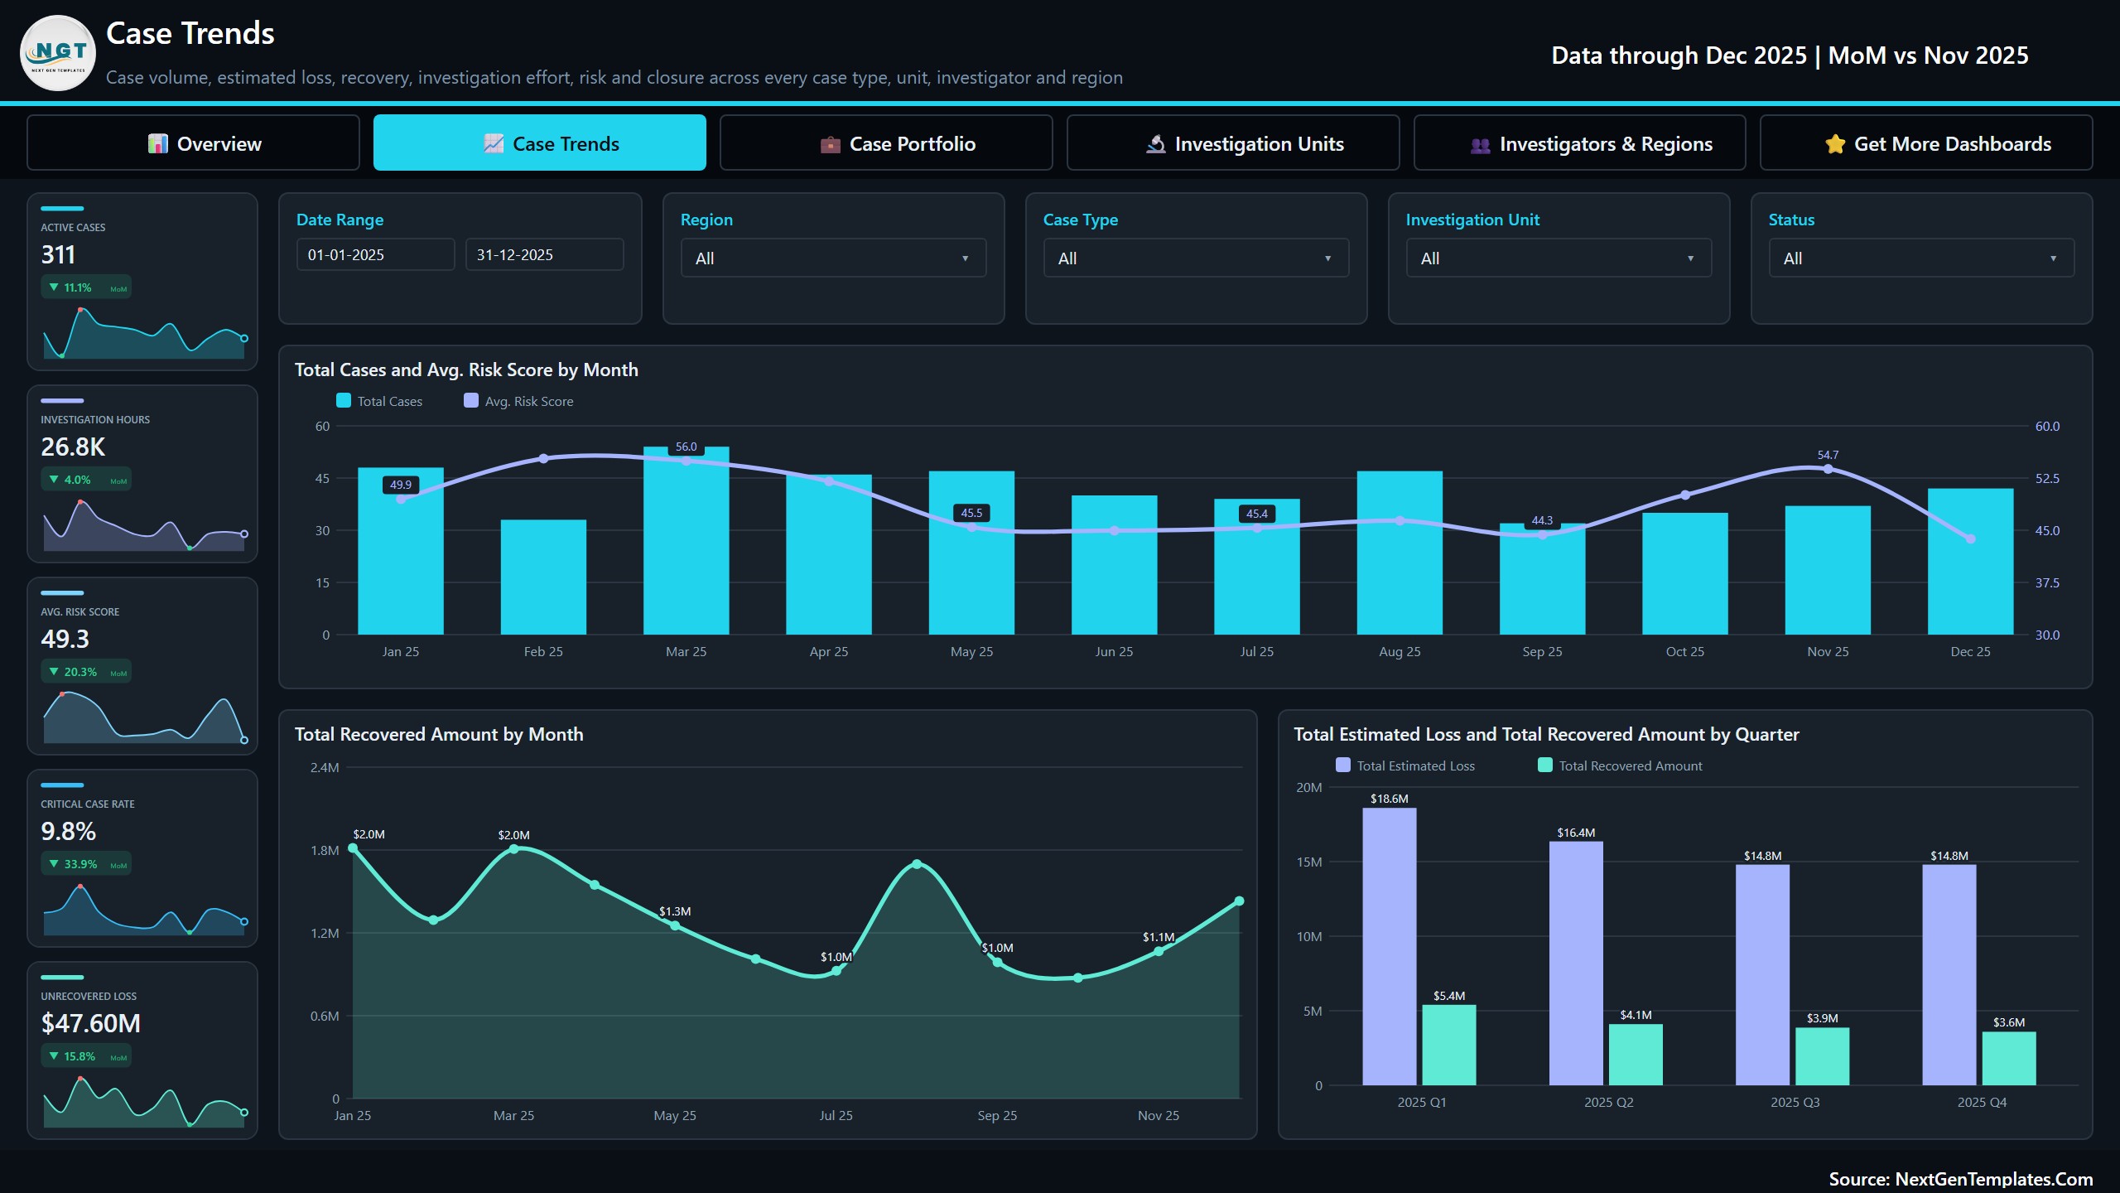Click the Investigation Hours value 26.8K
This screenshot has width=2120, height=1193.
[x=73, y=447]
